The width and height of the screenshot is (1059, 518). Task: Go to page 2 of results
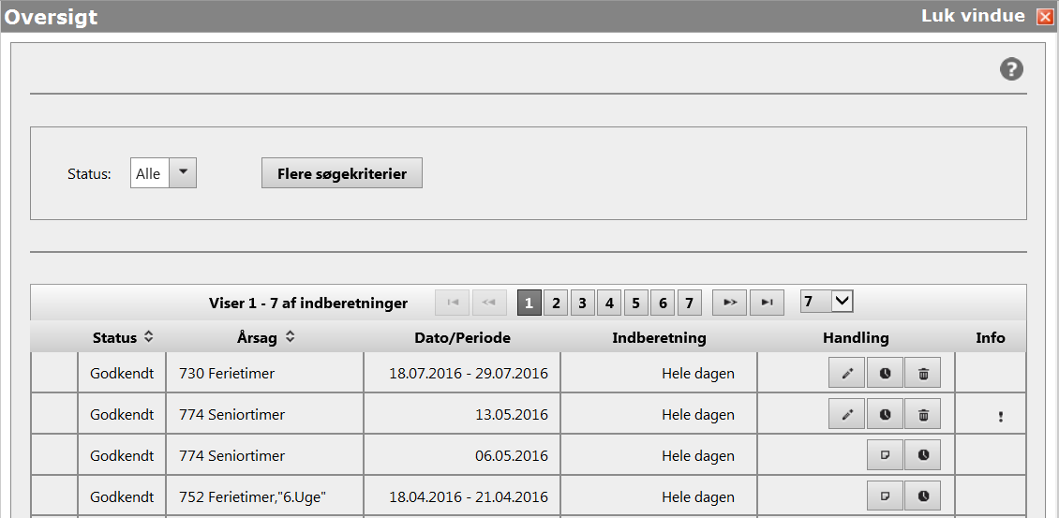pyautogui.click(x=556, y=303)
